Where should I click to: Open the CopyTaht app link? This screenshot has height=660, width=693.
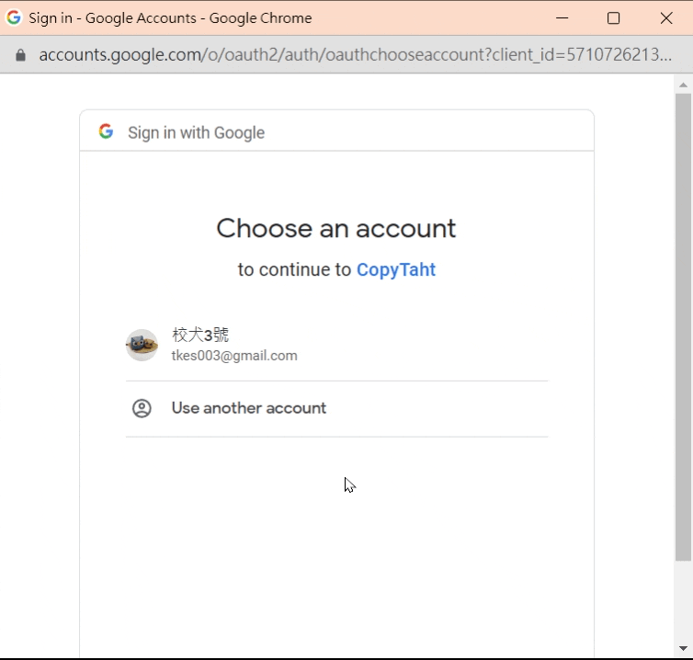[x=396, y=269]
